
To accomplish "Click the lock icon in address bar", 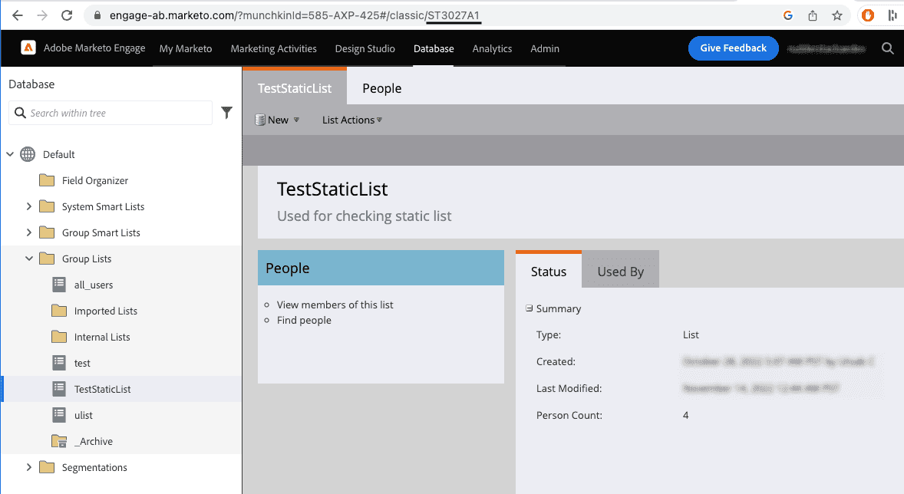I will coord(97,15).
